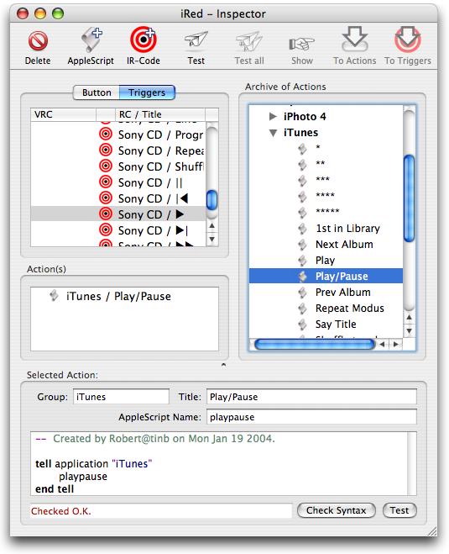Viewport: 449px width, 554px height.
Task: Click target icon of Sony CD next-track row
Action: tap(106, 230)
